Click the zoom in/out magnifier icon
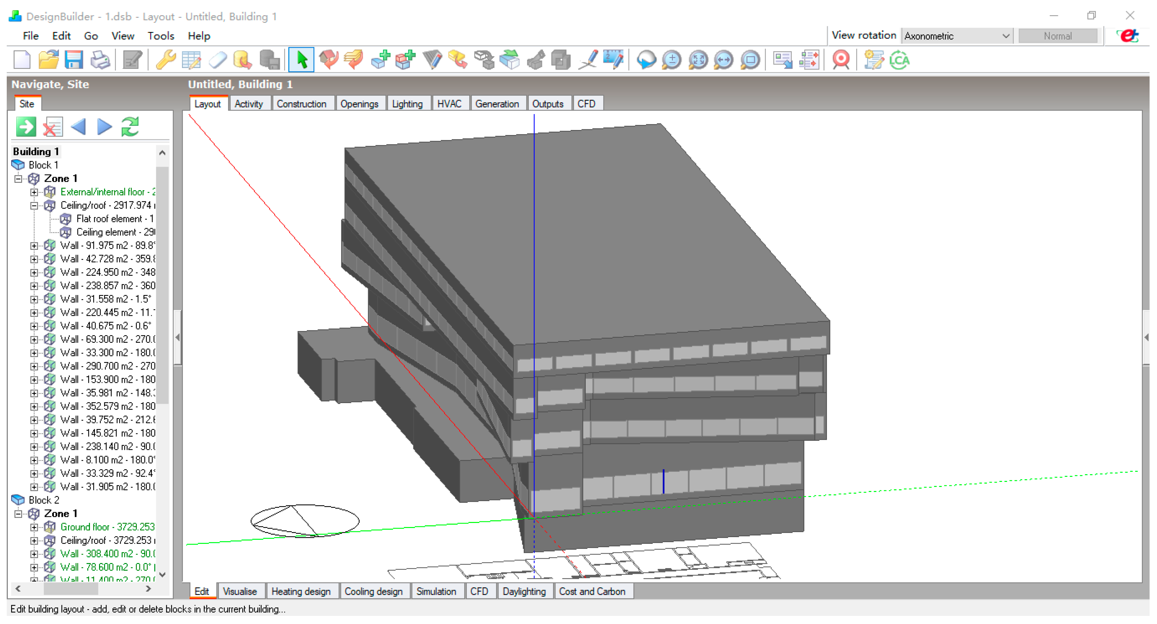The width and height of the screenshot is (1157, 624). pos(672,60)
